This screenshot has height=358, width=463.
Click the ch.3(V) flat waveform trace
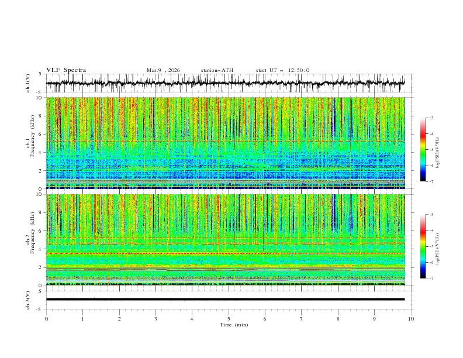click(x=225, y=300)
